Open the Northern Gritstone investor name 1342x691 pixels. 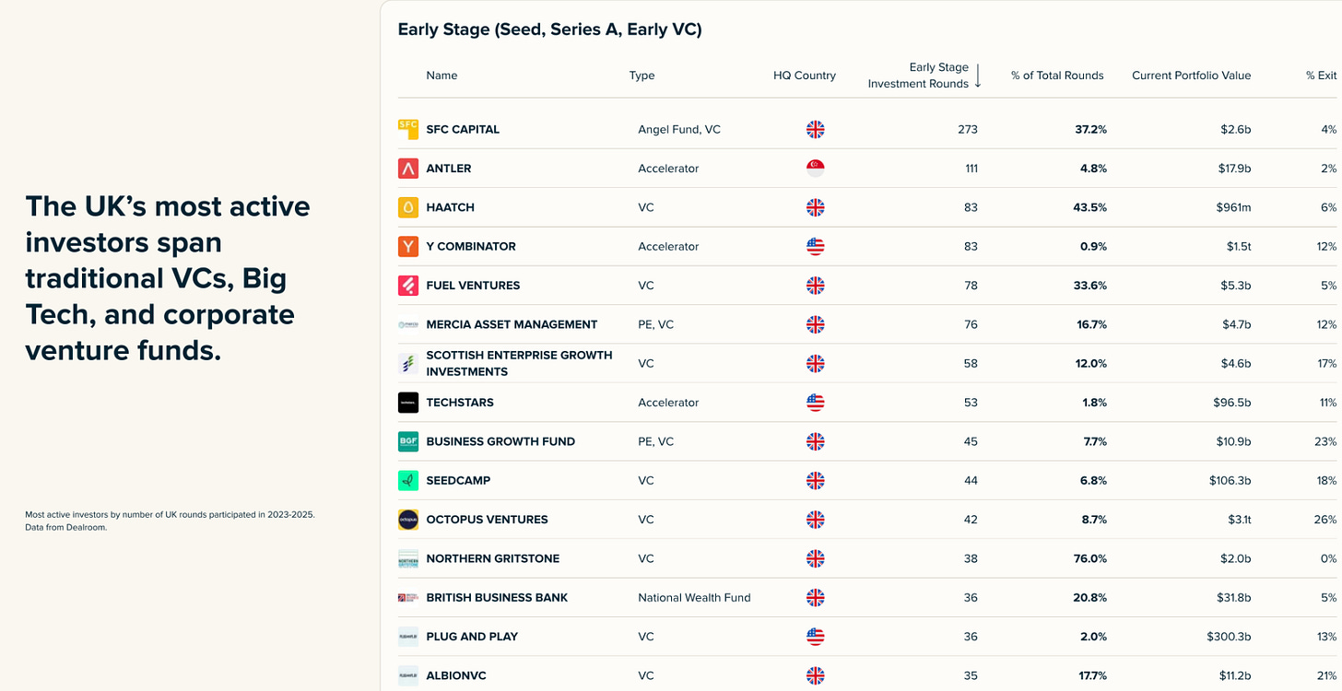[x=492, y=558]
